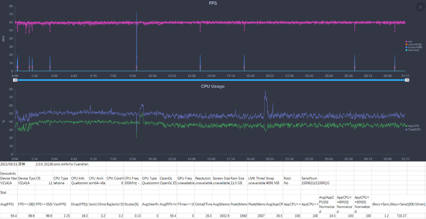Click the TotalCPU peak near 20:22
Image resolution: width=426 pixels, height=219 pixels.
click(265, 92)
